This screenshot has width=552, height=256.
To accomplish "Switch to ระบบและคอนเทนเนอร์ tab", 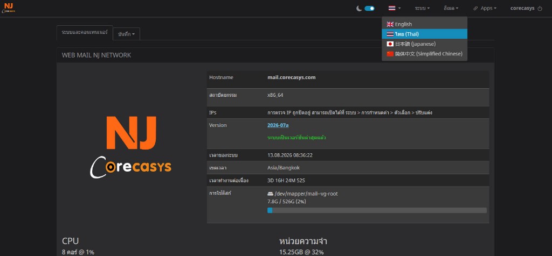I will [x=85, y=32].
